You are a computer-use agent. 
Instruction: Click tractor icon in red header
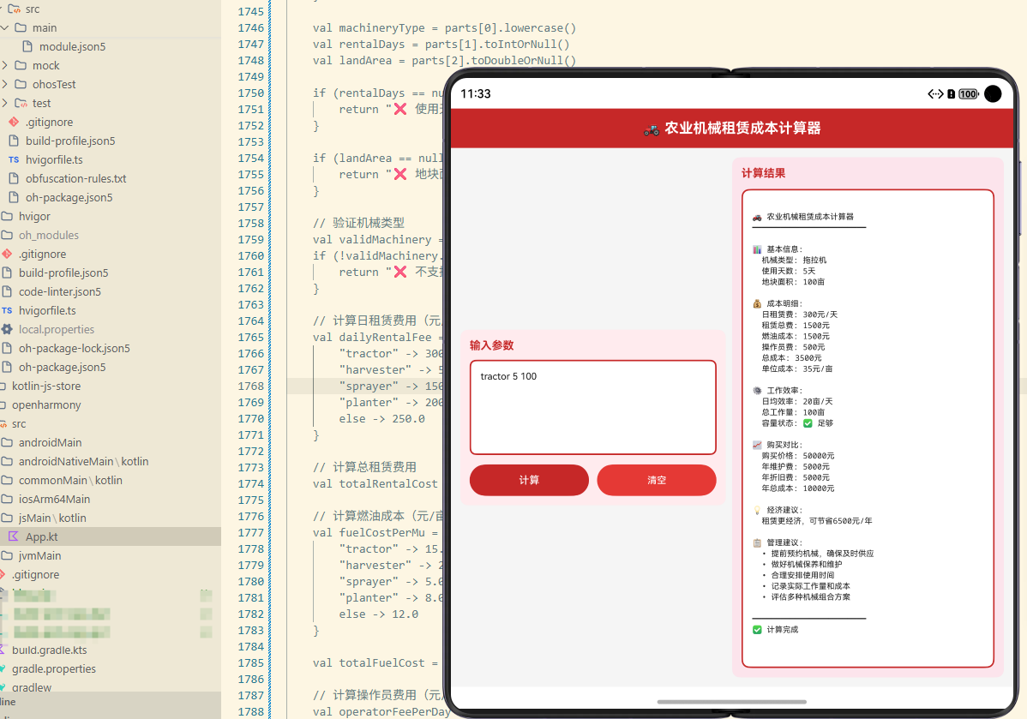(x=651, y=129)
